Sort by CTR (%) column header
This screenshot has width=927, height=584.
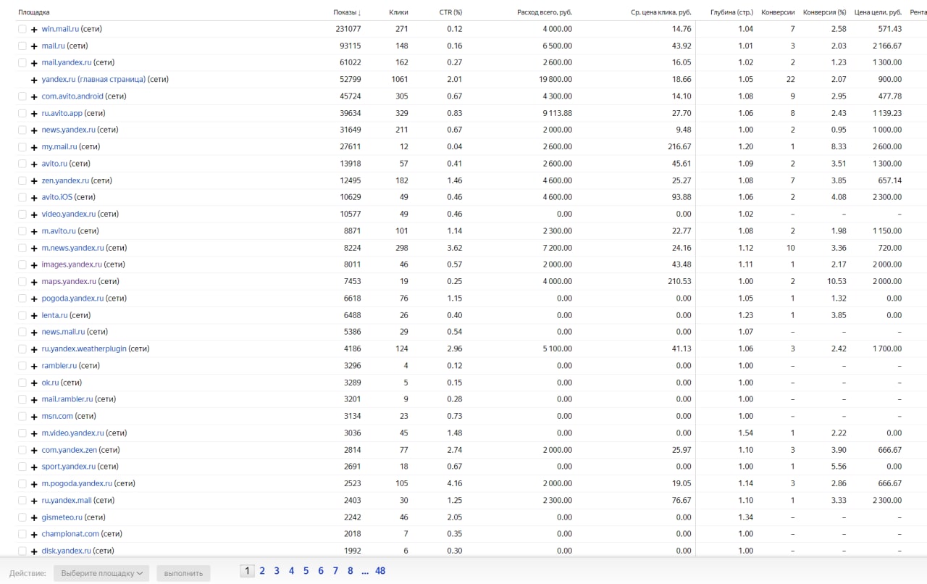click(450, 12)
